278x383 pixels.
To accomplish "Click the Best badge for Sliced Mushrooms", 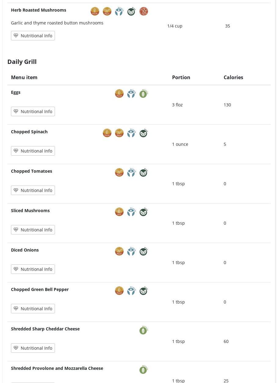I will pyautogui.click(x=119, y=212).
